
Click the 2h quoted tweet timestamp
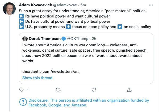click(94, 39)
